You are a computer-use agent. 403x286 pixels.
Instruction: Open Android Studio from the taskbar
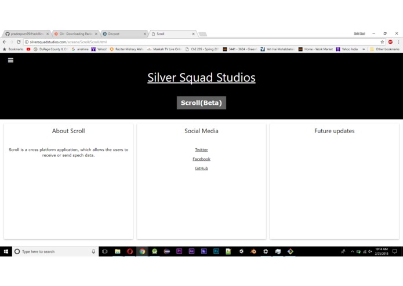pos(154,252)
